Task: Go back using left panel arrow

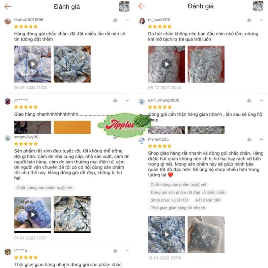Action: tap(8, 7)
